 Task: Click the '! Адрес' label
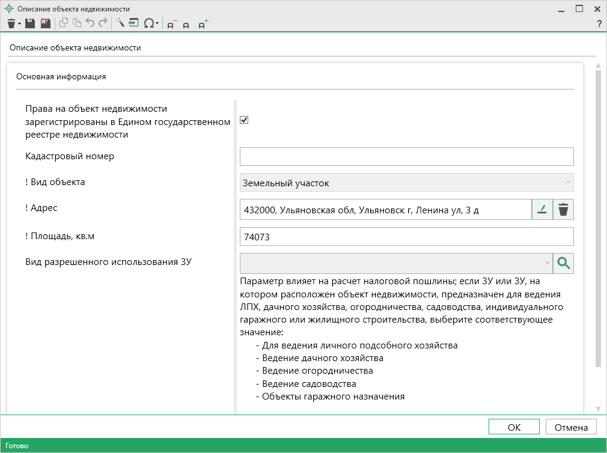[x=41, y=208]
